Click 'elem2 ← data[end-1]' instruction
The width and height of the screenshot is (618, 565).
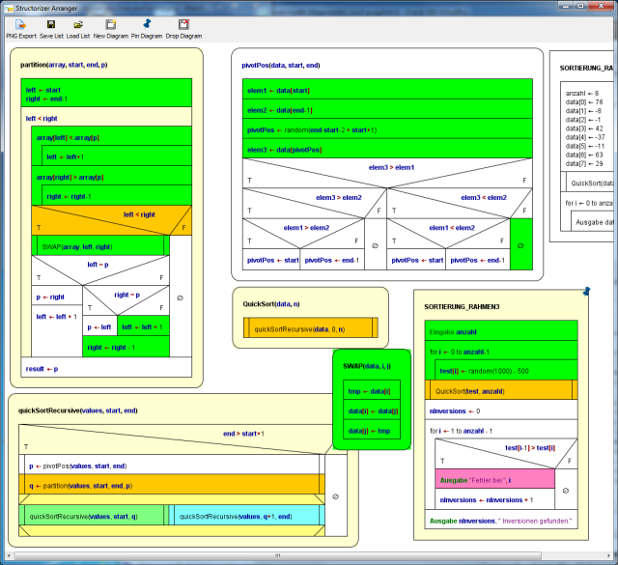point(387,109)
